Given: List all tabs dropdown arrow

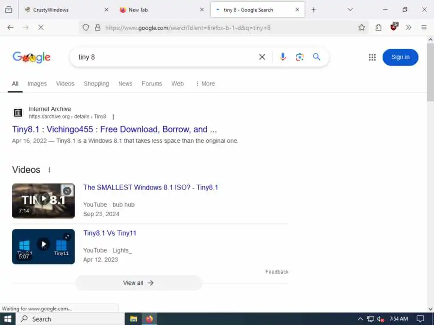Looking at the screenshot, I should point(350,10).
